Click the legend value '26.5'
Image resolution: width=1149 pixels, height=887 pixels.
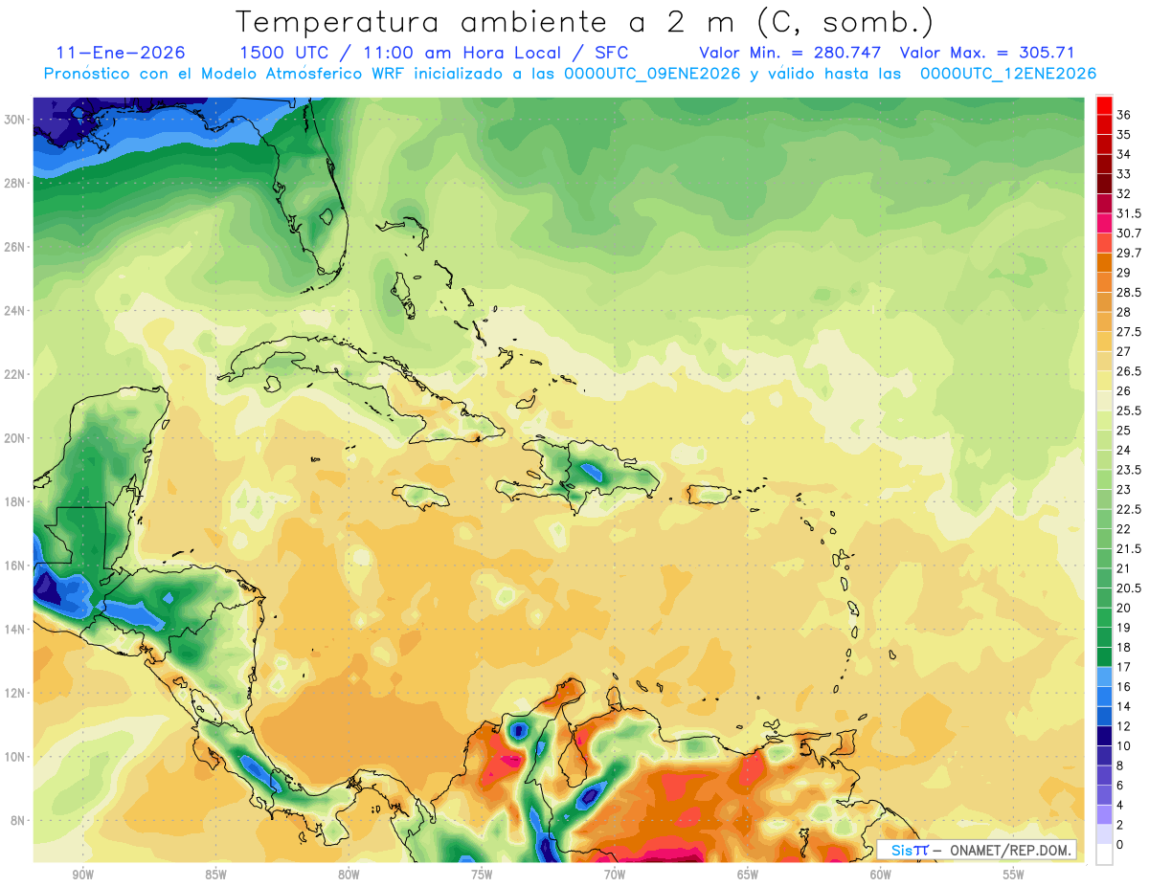pos(1129,371)
